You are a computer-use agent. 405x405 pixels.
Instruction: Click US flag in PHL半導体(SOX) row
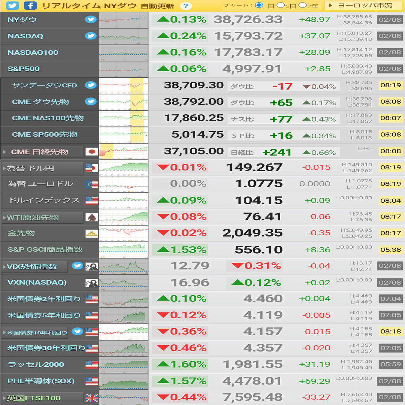click(92, 381)
